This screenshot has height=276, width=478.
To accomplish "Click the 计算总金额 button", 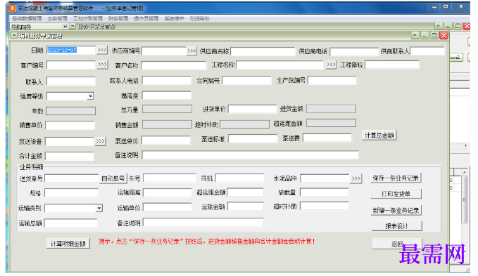I will coord(379,136).
